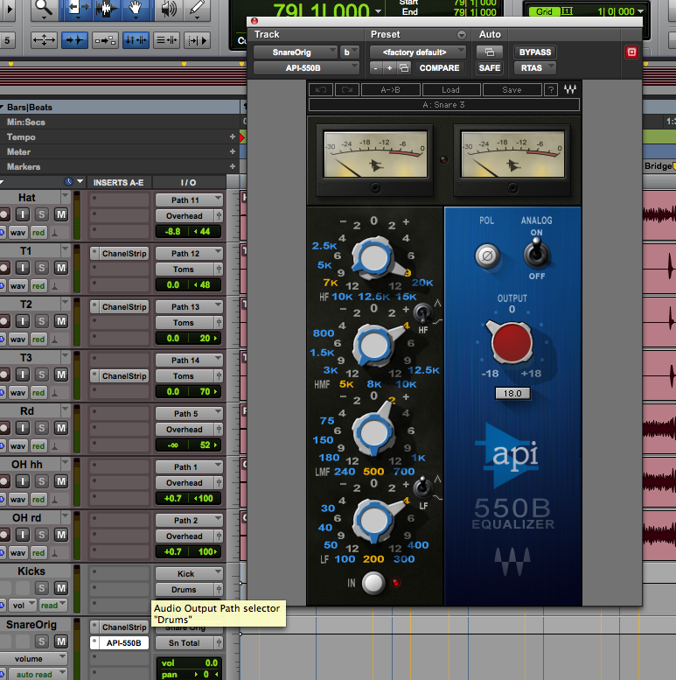Select next preset plus button
Image resolution: width=676 pixels, height=680 pixels.
pyautogui.click(x=389, y=68)
